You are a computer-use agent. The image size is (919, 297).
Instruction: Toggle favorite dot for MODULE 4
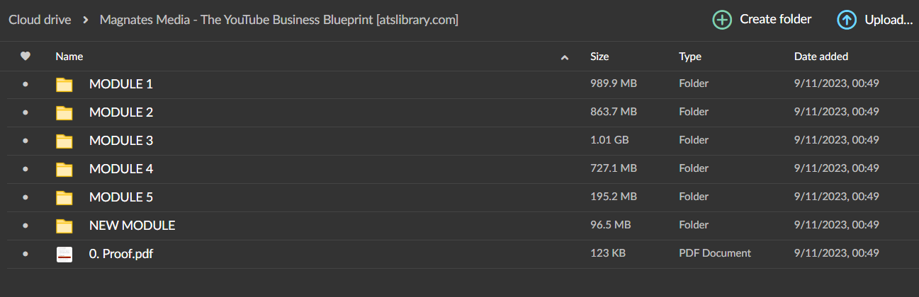tap(26, 169)
